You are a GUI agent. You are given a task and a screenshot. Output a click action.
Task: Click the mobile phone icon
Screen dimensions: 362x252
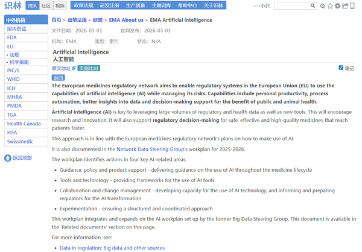pos(353,6)
